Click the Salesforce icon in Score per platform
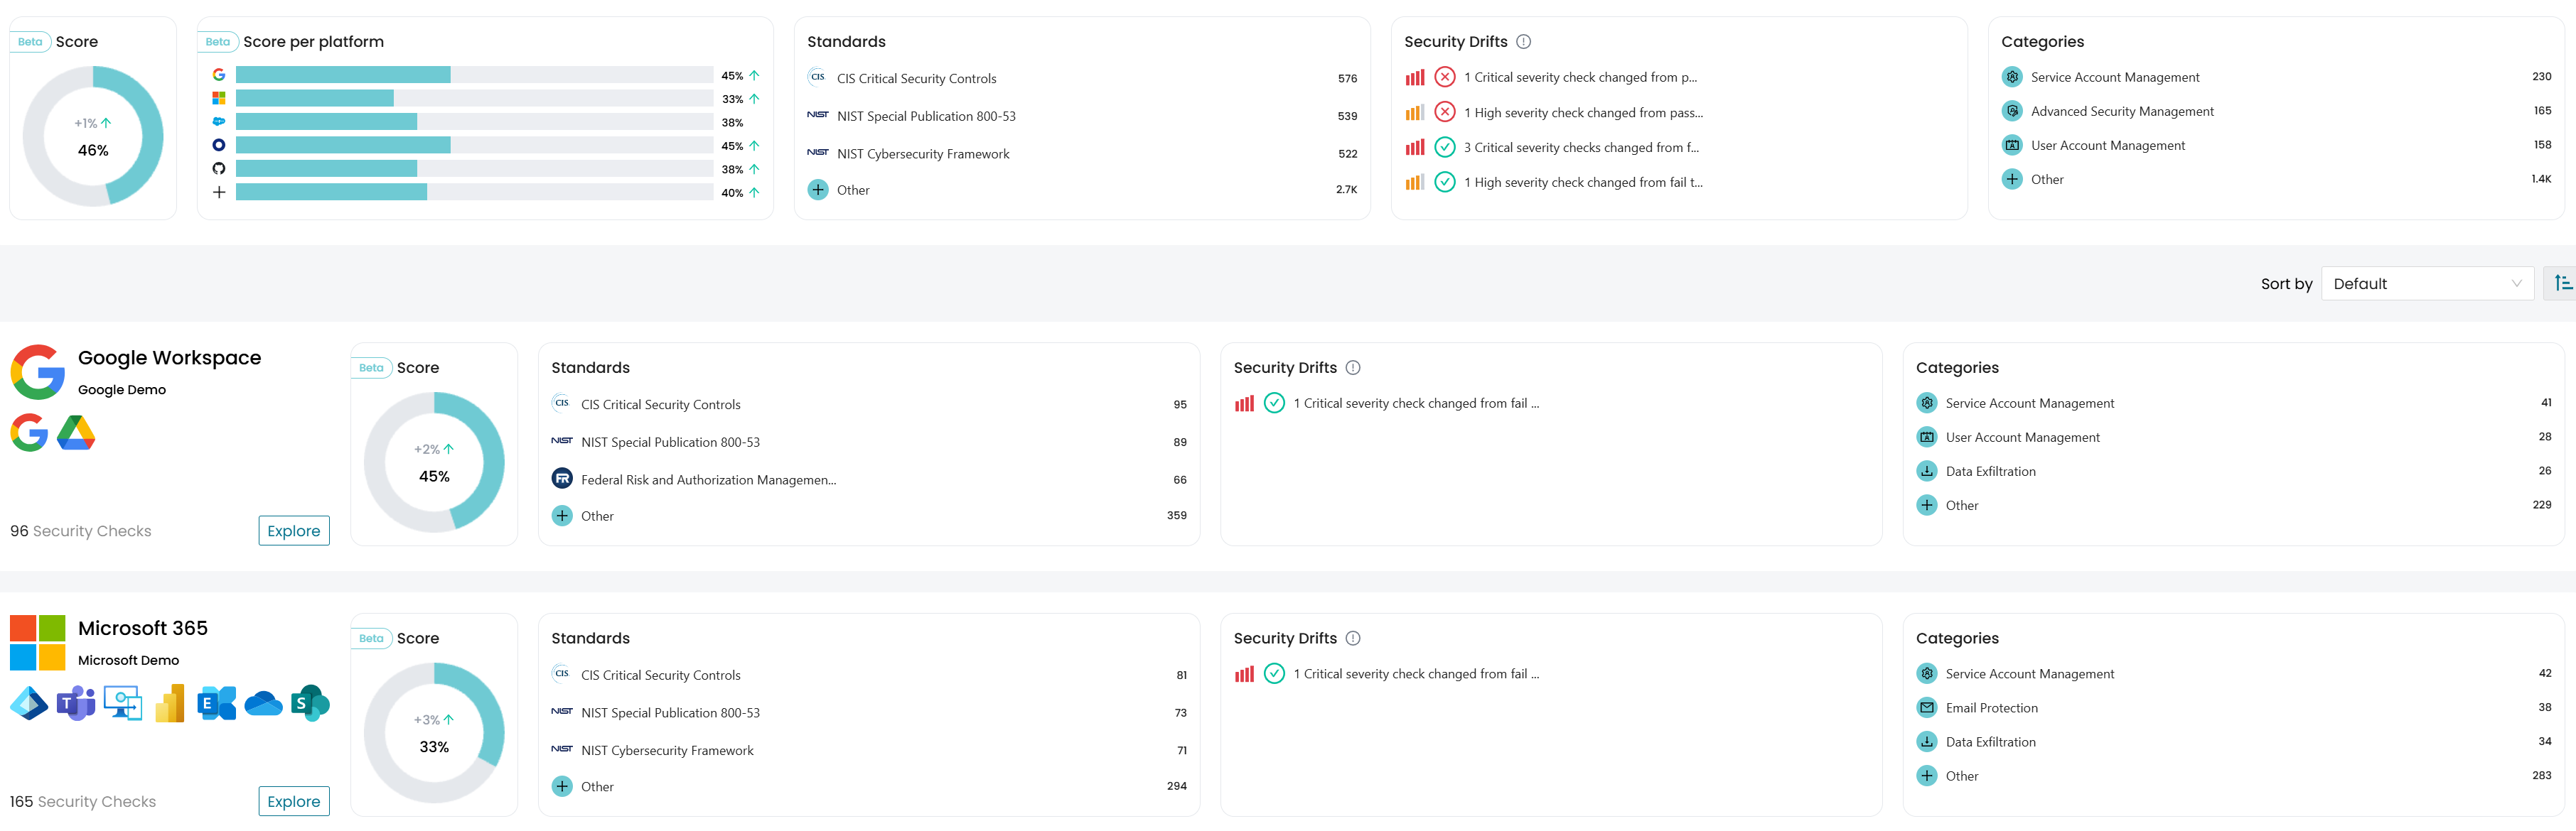2576x831 pixels. tap(219, 122)
